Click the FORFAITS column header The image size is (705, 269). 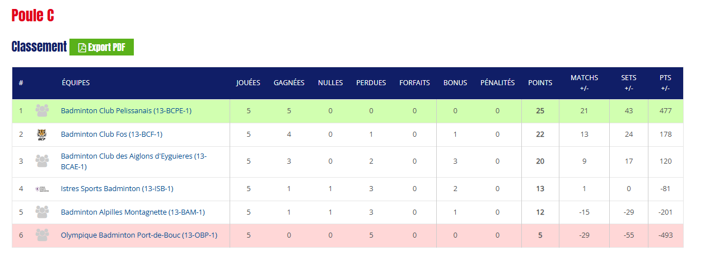414,83
